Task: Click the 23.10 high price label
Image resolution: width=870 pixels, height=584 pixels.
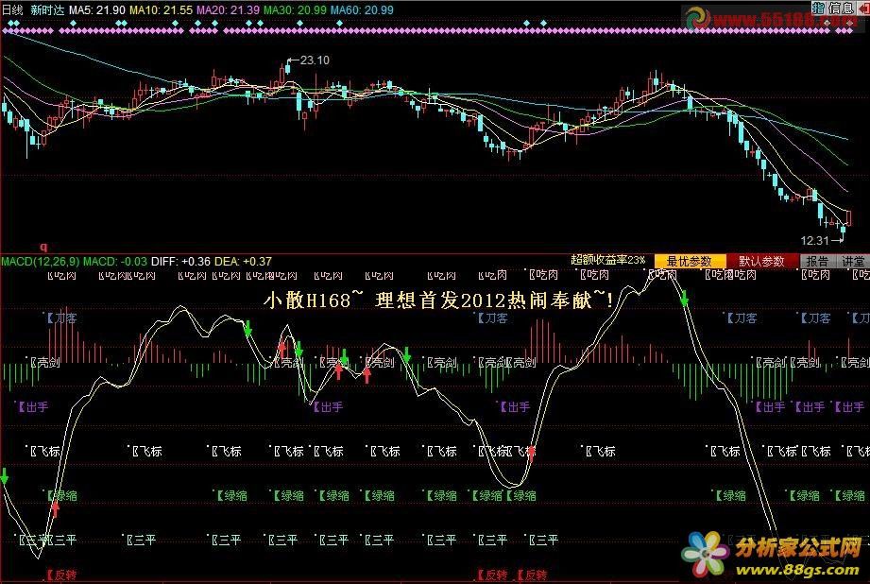Action: [x=315, y=60]
